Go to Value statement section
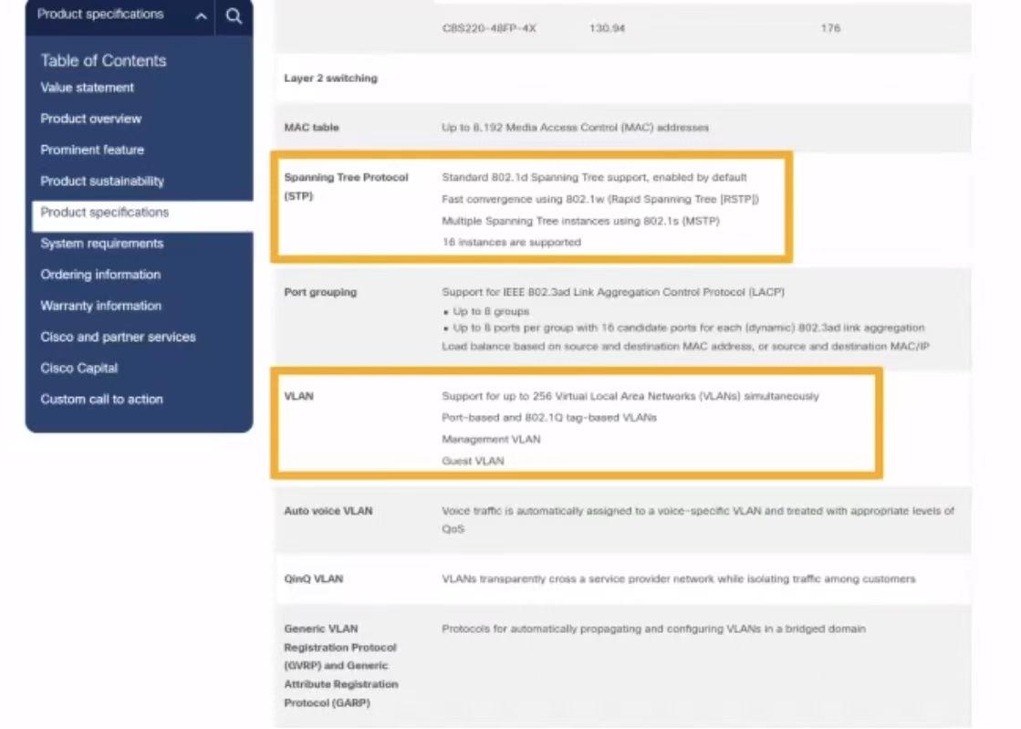 click(88, 88)
